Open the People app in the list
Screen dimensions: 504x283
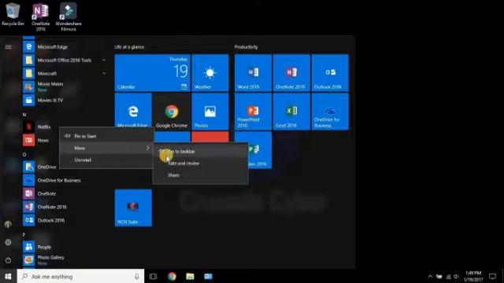pos(65,247)
